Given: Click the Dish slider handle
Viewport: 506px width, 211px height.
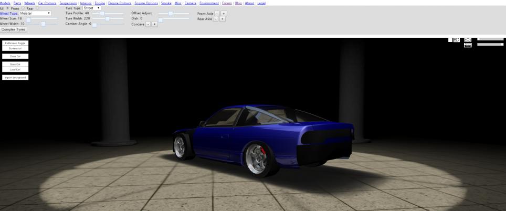Looking at the screenshot, I should point(161,20).
